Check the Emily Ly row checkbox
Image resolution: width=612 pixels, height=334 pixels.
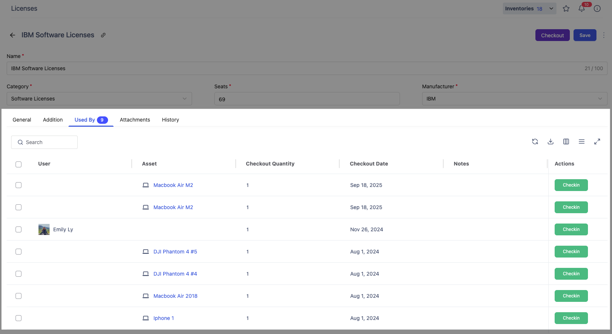coord(19,229)
